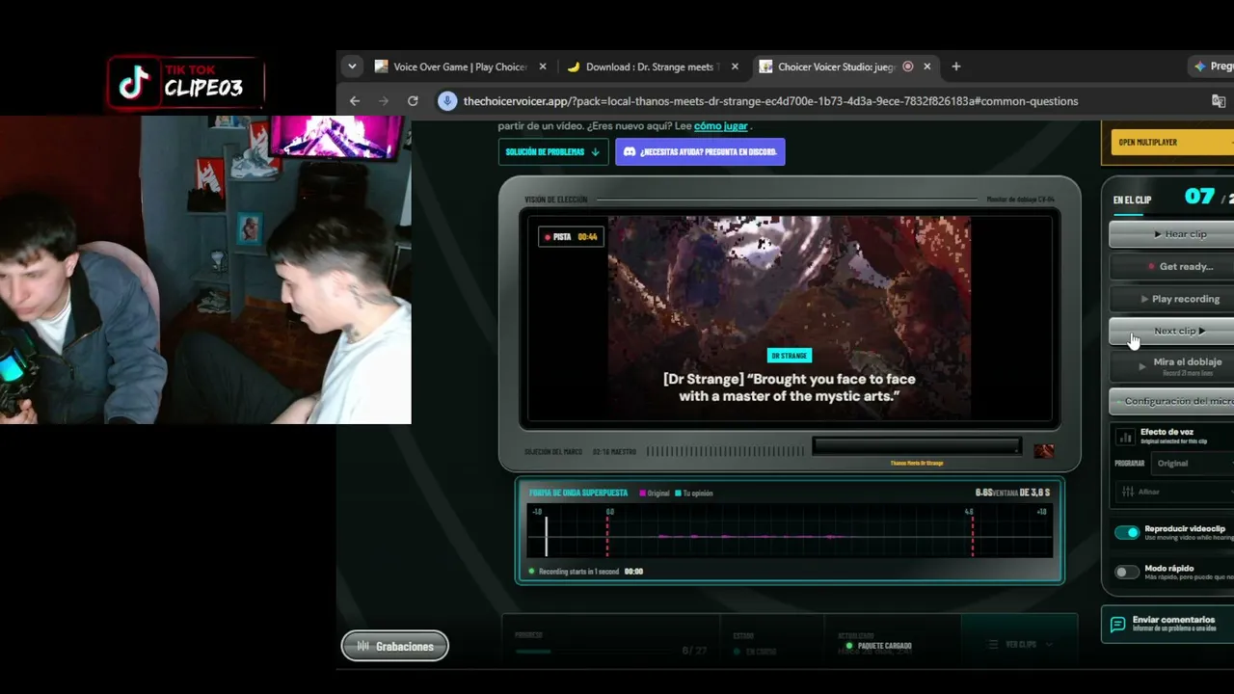Click the Dr Strange subtitle text
The height and width of the screenshot is (694, 1234).
789,387
